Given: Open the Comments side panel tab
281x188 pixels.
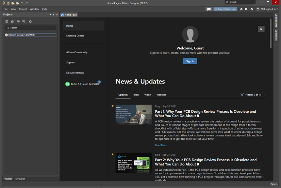Looking at the screenshot, I should 276,35.
